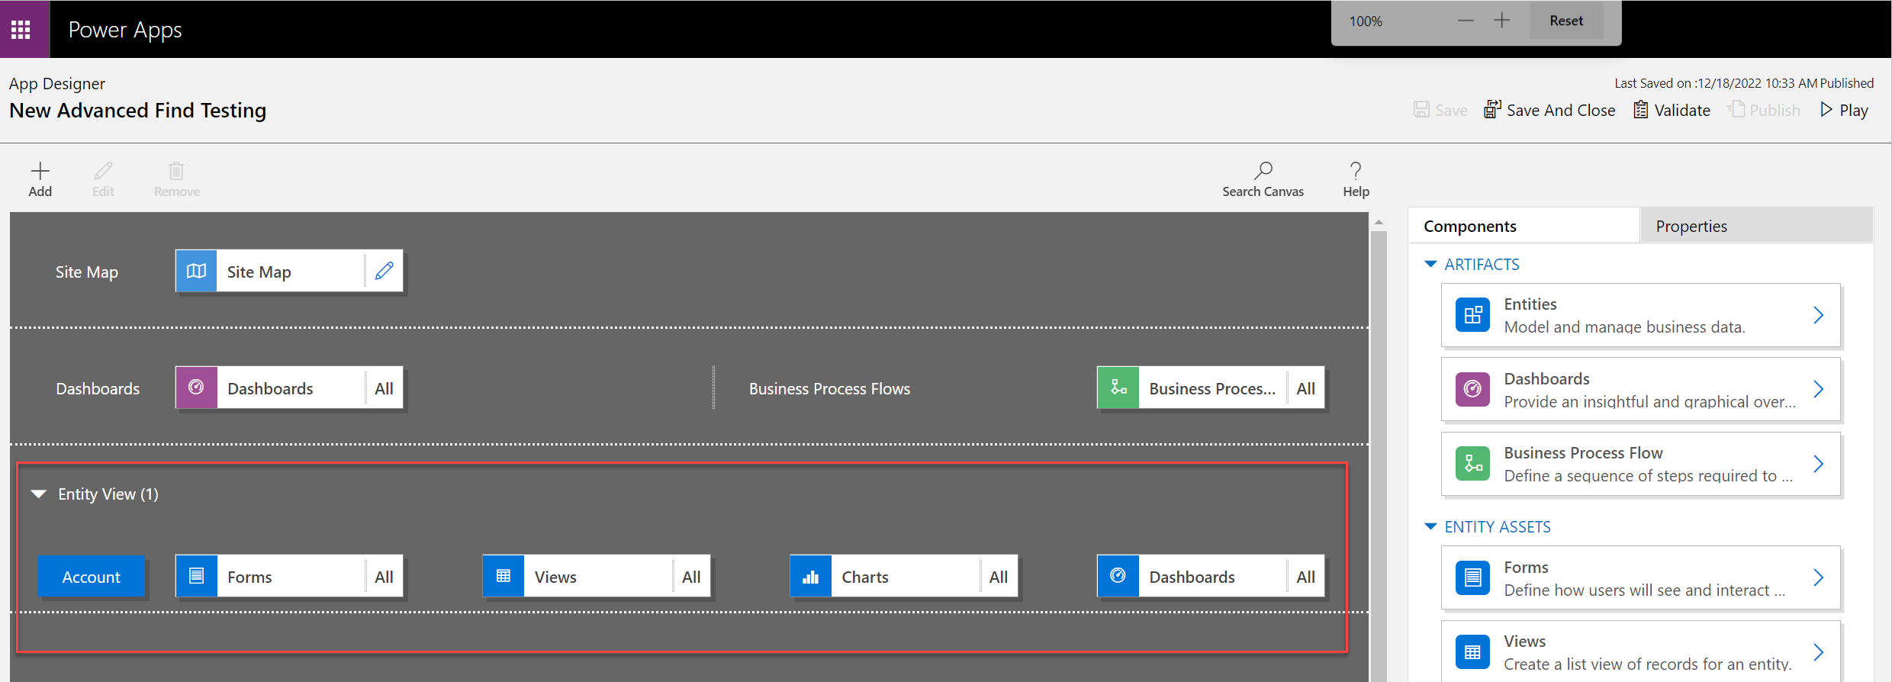Open the All selector on Business Process tile
Viewport: 1892px width, 682px height.
(x=1305, y=388)
